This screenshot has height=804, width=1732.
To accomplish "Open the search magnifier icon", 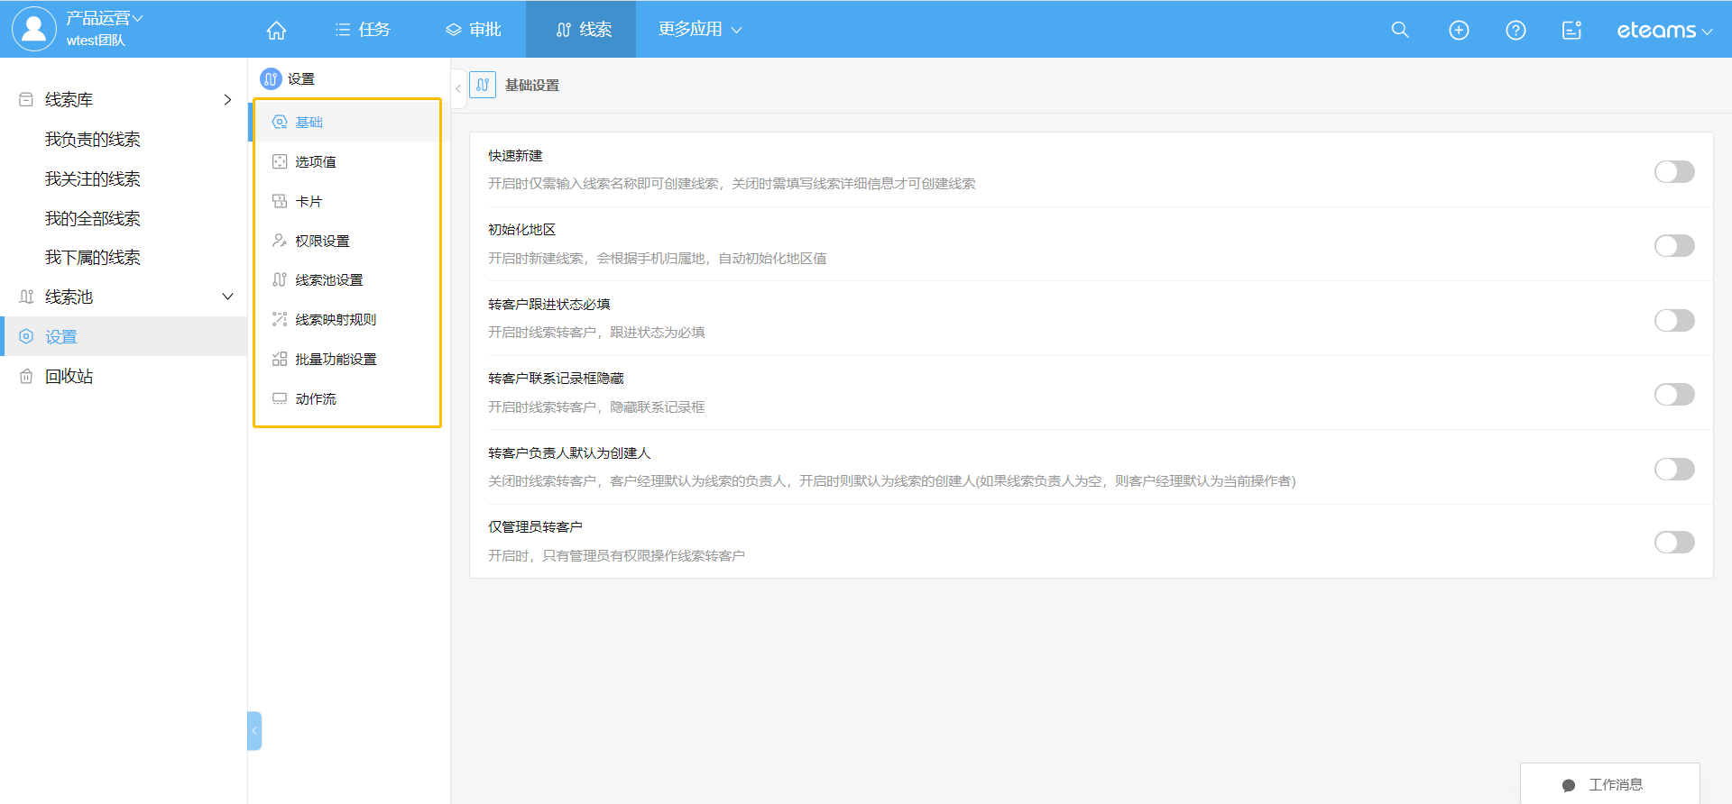I will coord(1399,30).
